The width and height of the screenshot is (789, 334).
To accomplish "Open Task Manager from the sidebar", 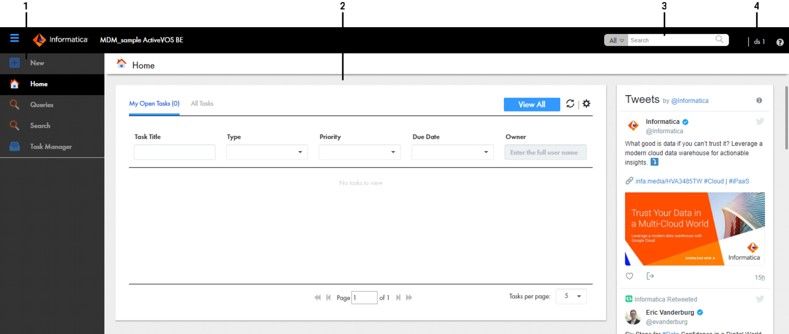I will point(14,146).
